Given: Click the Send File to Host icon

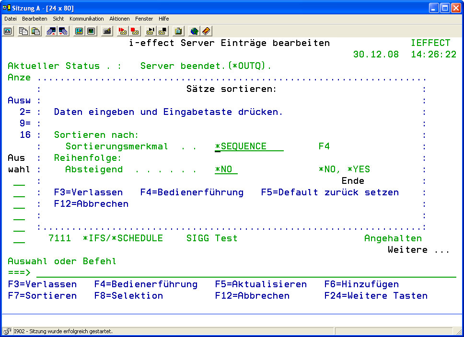Looking at the screenshot, I should tap(51, 31).
